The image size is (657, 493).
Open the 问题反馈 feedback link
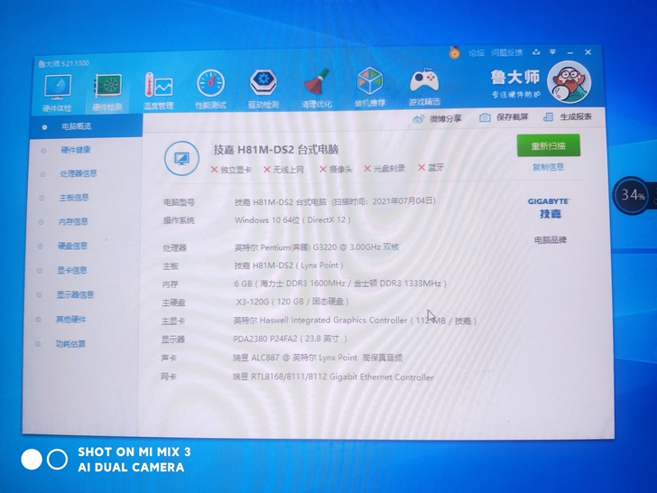pyautogui.click(x=507, y=52)
